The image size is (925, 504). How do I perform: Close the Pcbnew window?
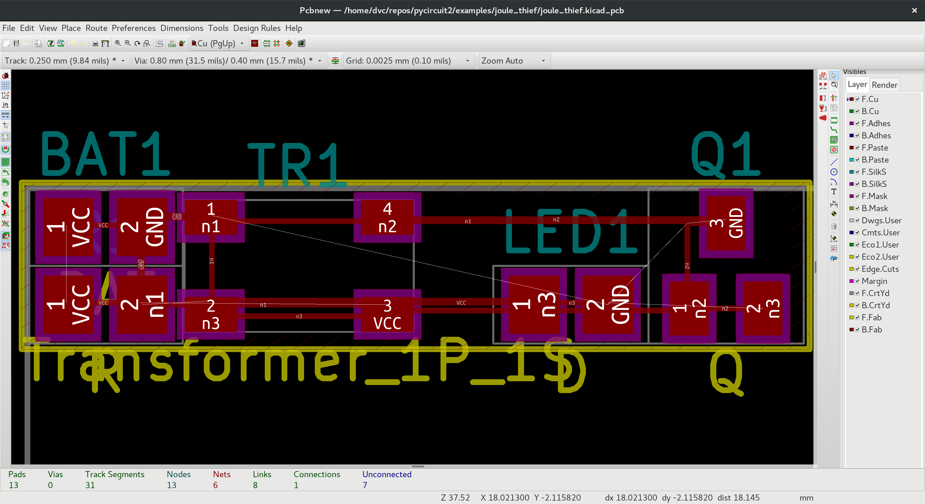[x=914, y=10]
